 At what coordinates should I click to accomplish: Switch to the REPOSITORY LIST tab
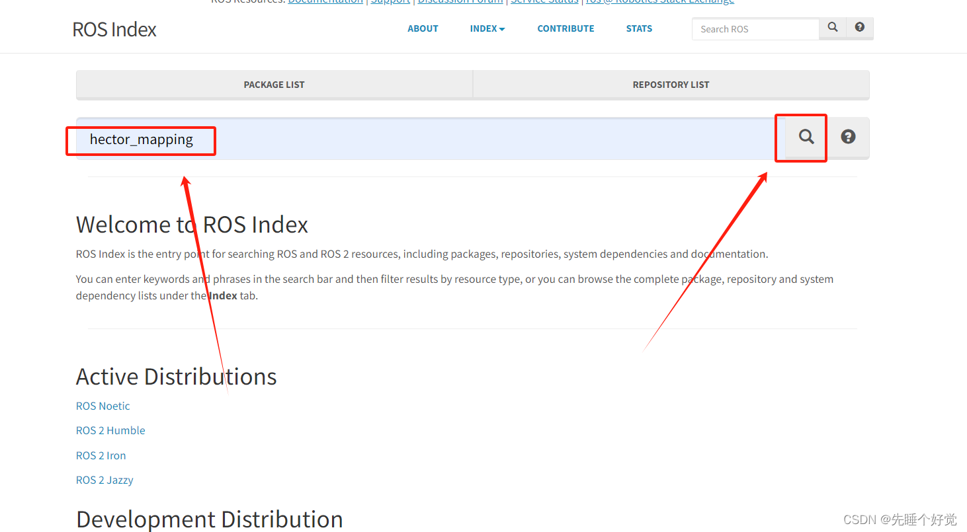pyautogui.click(x=671, y=85)
